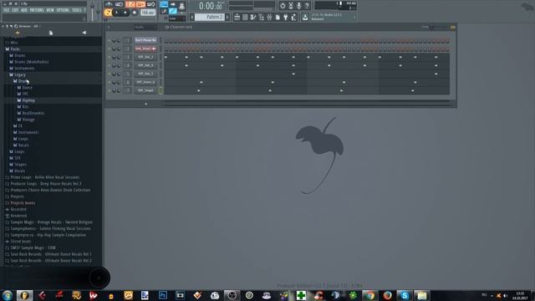Click the add channel plus button
The height and width of the screenshot is (301, 535).
click(x=145, y=104)
